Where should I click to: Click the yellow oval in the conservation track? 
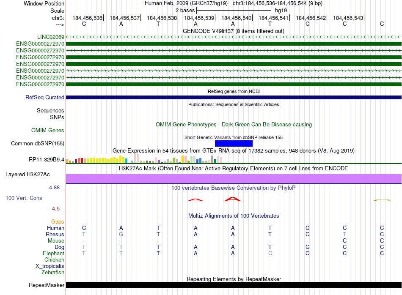click(382, 200)
